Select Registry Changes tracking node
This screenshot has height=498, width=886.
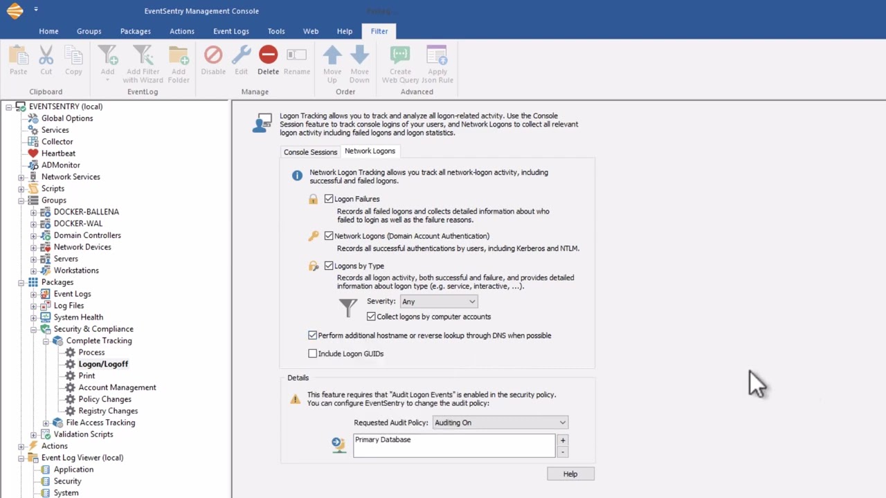click(108, 411)
